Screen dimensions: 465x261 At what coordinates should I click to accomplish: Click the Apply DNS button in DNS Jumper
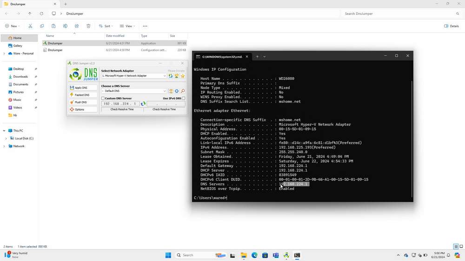click(83, 88)
